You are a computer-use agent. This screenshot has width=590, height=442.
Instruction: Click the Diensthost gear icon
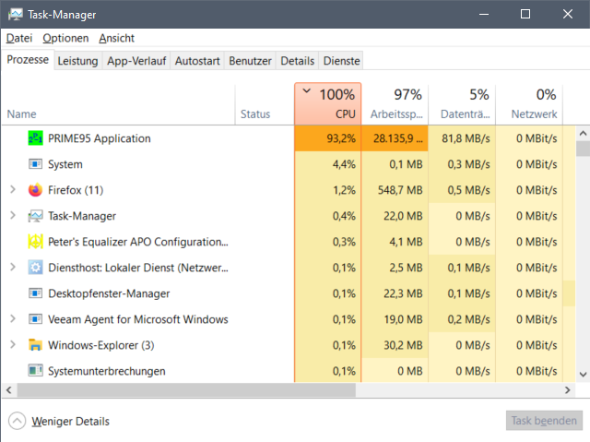click(35, 268)
